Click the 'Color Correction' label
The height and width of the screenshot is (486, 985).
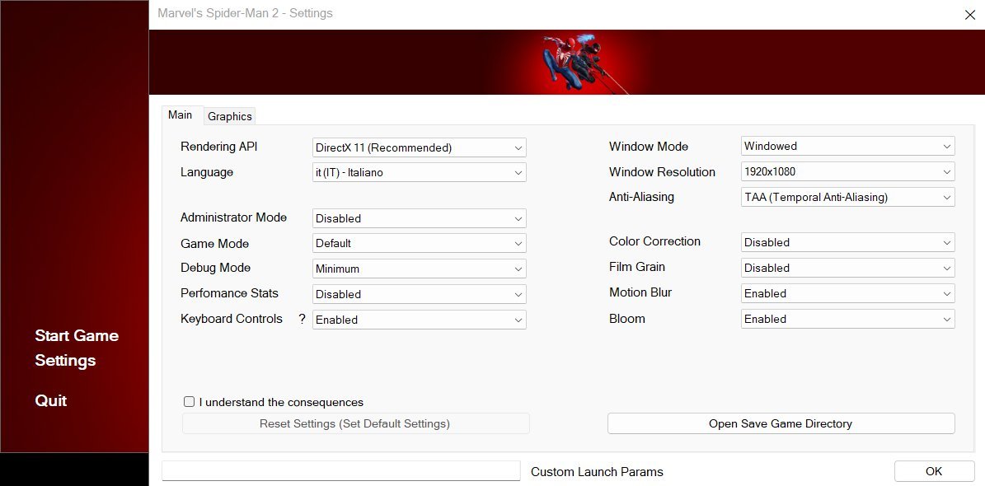pos(654,241)
